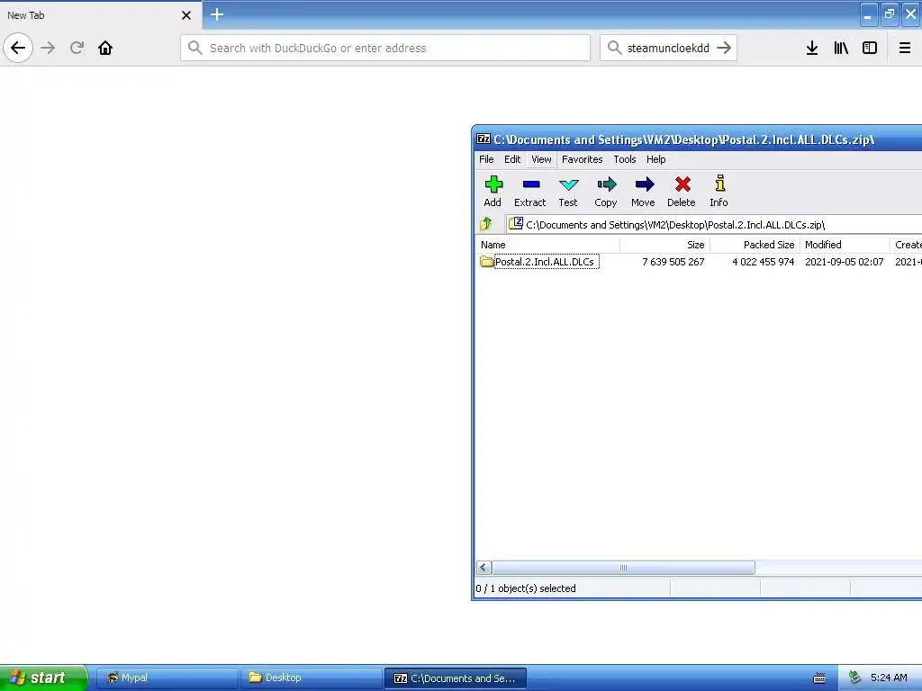Click the browser back arrow
922x691 pixels.
pyautogui.click(x=18, y=48)
